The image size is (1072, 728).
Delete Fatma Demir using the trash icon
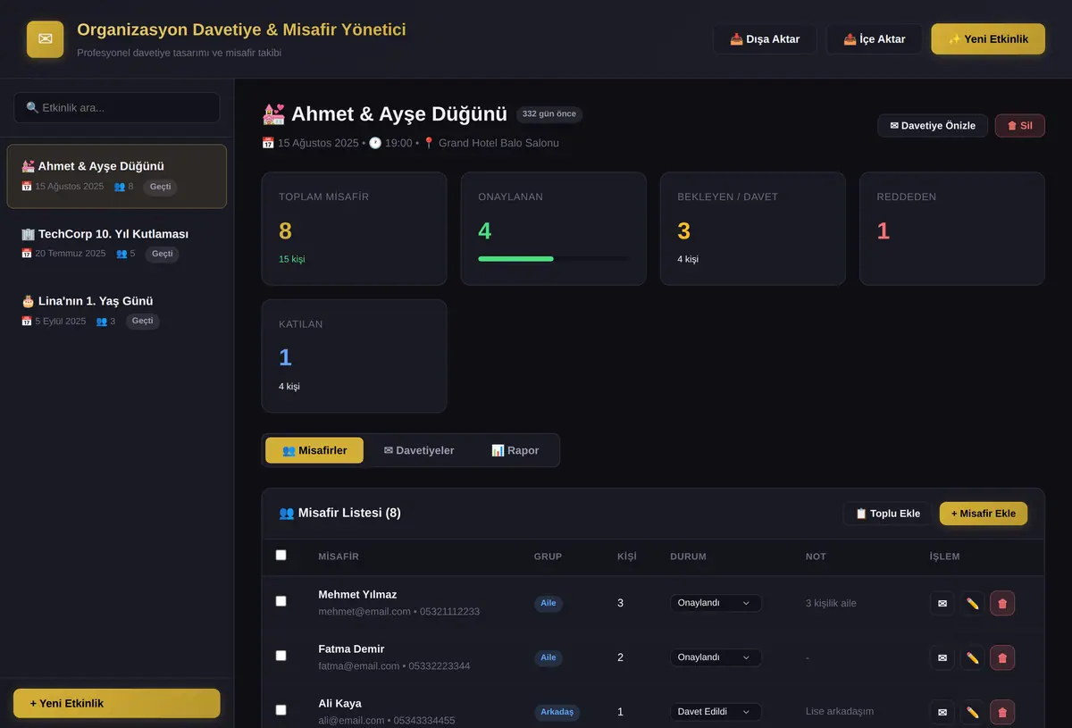(x=1002, y=657)
